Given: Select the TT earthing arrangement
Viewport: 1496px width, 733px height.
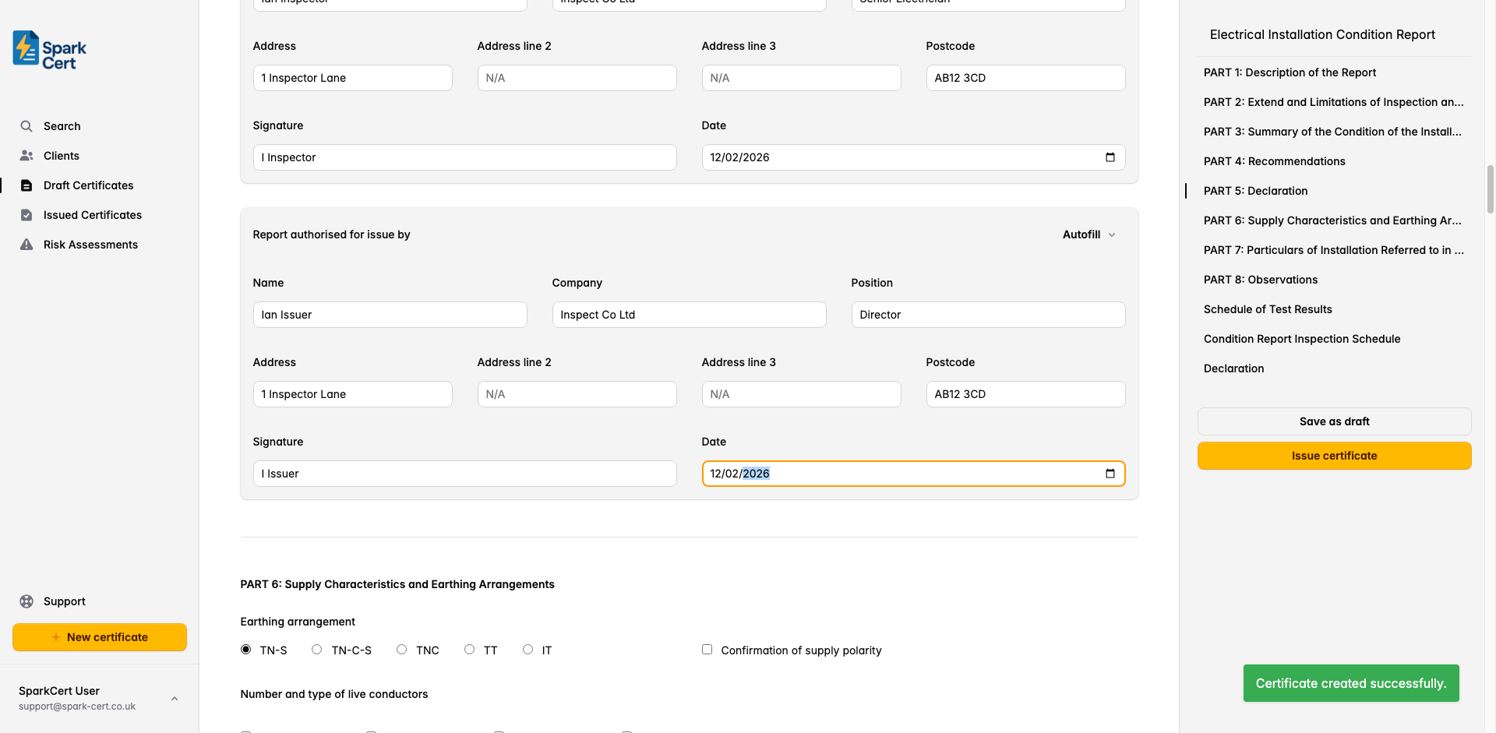Looking at the screenshot, I should click(469, 649).
